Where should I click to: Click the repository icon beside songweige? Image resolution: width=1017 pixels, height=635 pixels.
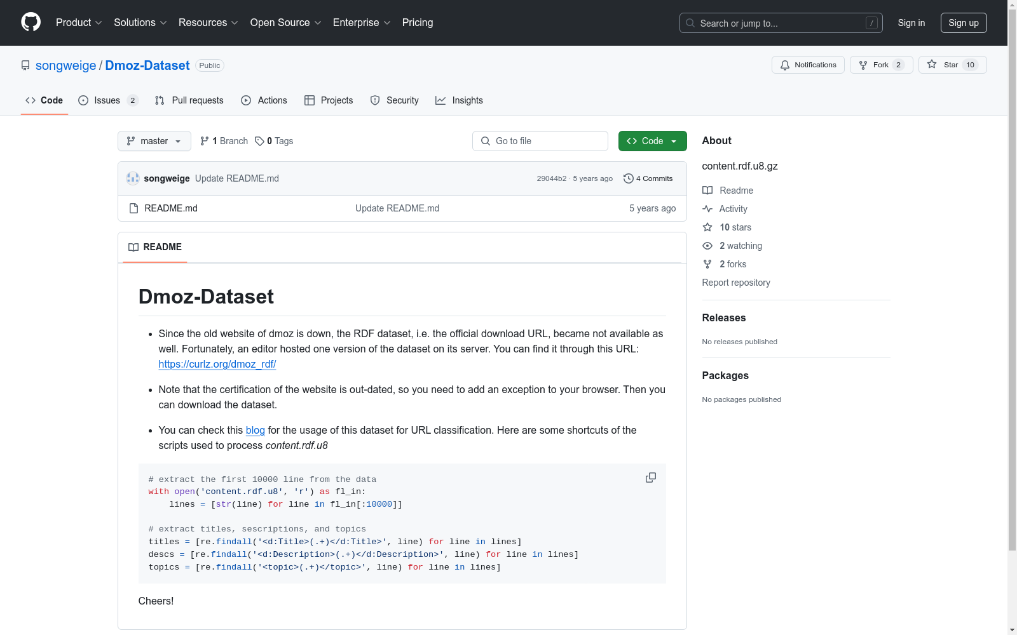tap(25, 65)
